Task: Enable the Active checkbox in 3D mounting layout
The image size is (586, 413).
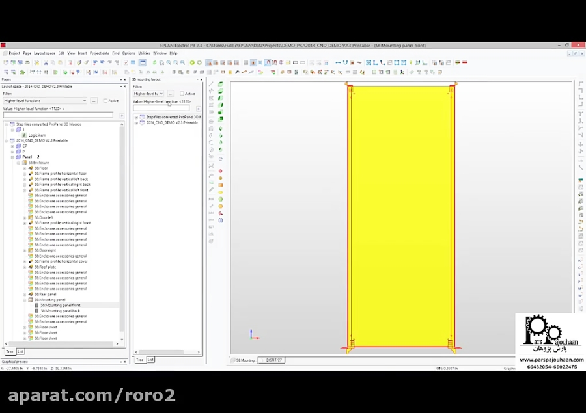Action: coord(182,94)
